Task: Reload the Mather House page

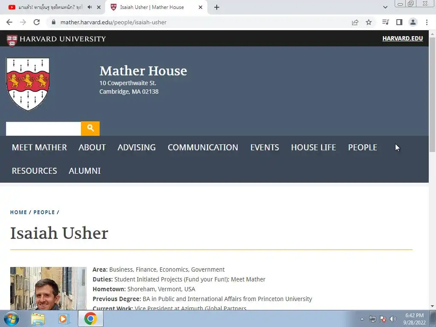Action: pos(37,22)
